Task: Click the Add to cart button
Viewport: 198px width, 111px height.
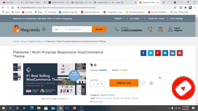Action: [124, 83]
